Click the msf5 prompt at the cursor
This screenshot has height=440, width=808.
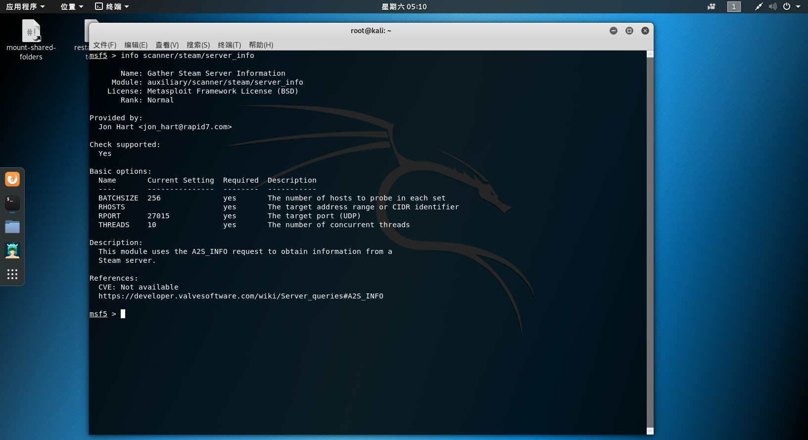pyautogui.click(x=98, y=314)
